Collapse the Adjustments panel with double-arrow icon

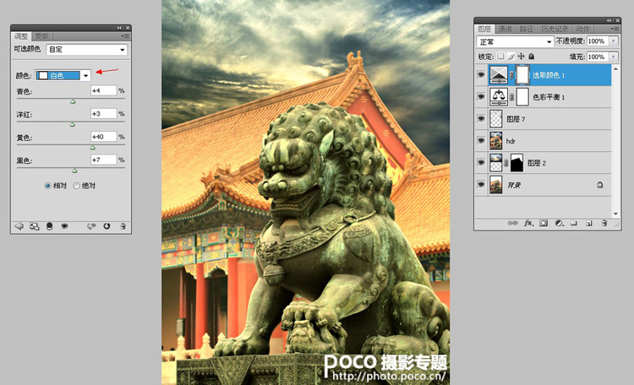click(x=119, y=28)
